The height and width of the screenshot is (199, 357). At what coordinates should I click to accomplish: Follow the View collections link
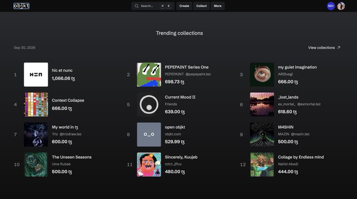point(324,48)
